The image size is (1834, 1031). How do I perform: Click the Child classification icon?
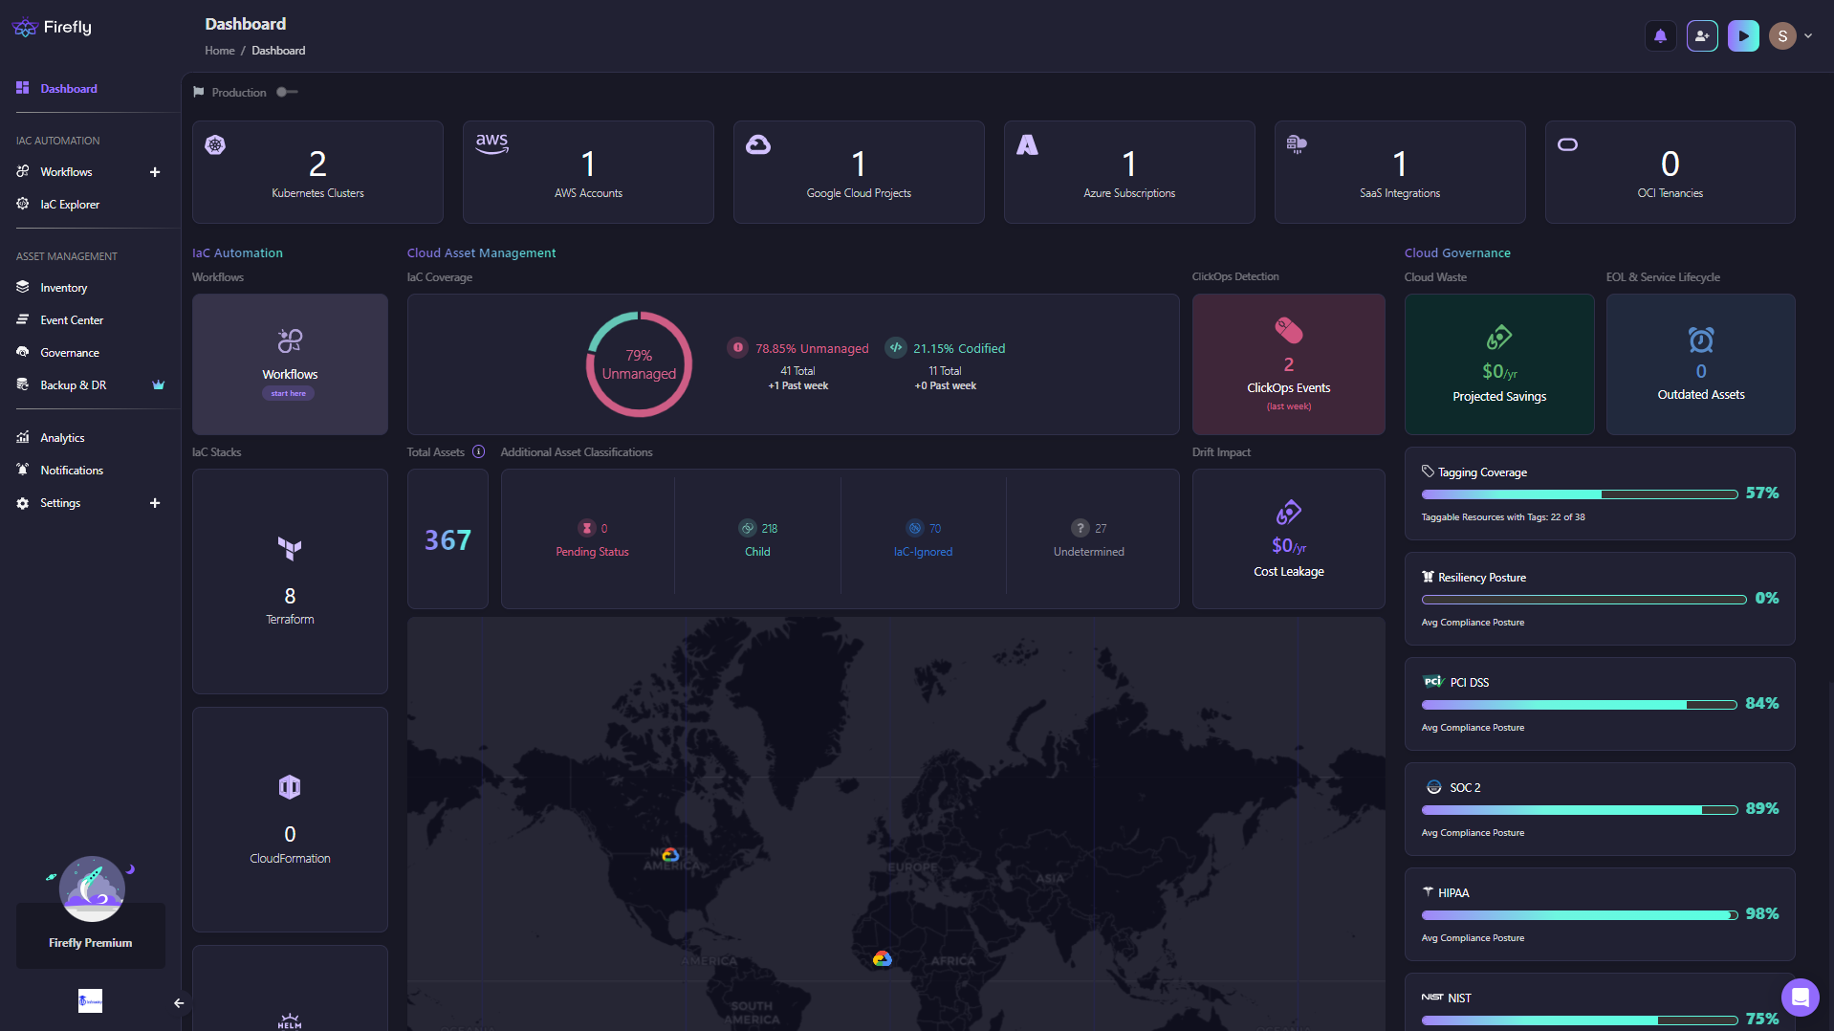tap(747, 529)
